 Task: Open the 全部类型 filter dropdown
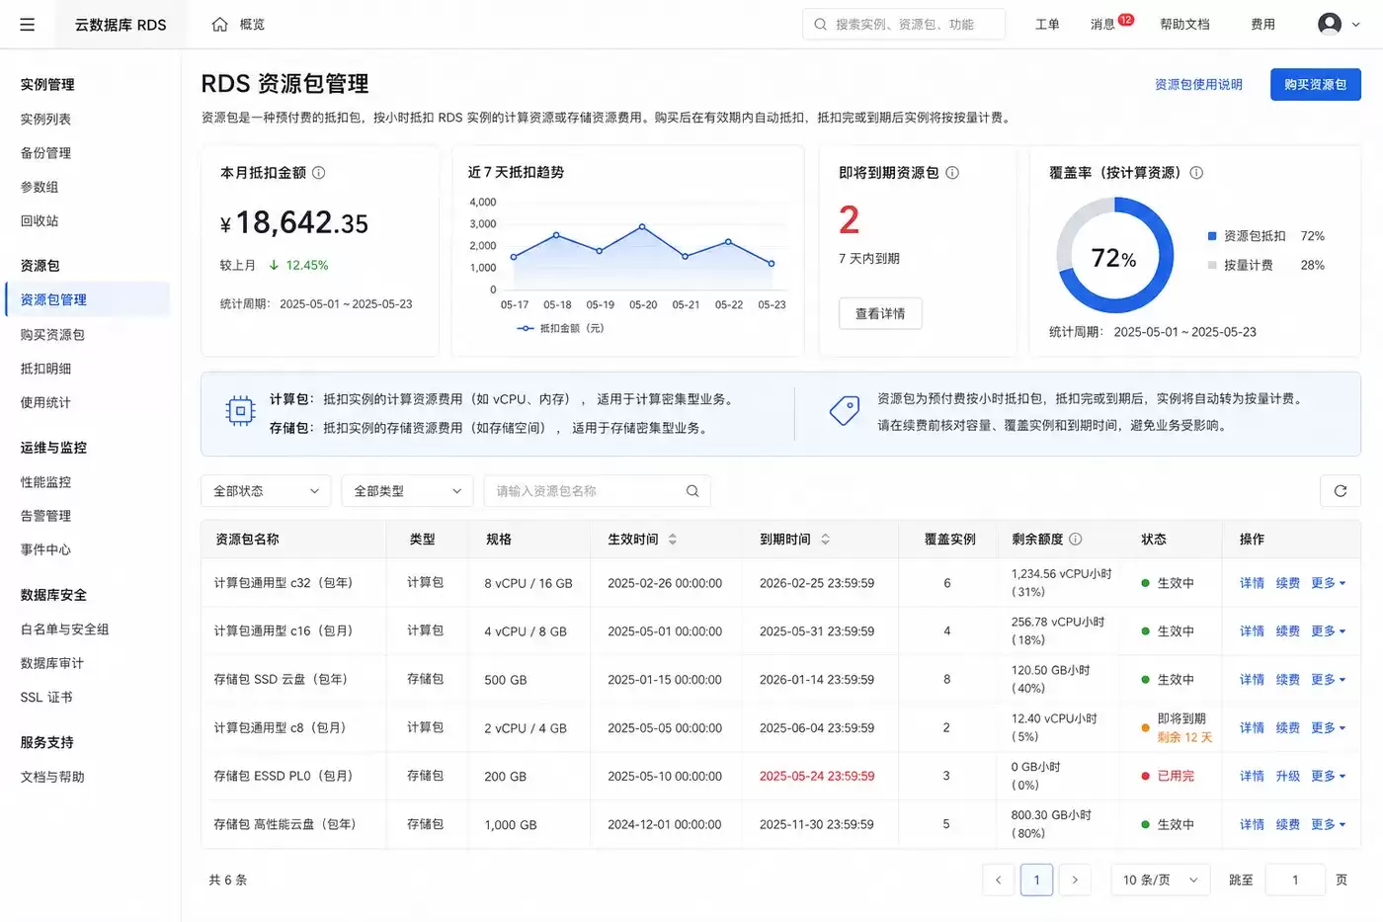[407, 491]
